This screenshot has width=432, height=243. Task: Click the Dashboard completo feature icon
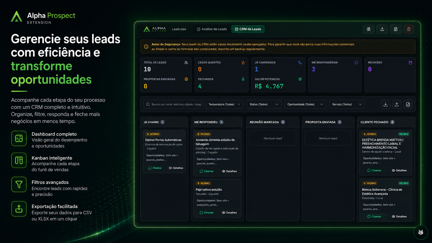pos(19,138)
